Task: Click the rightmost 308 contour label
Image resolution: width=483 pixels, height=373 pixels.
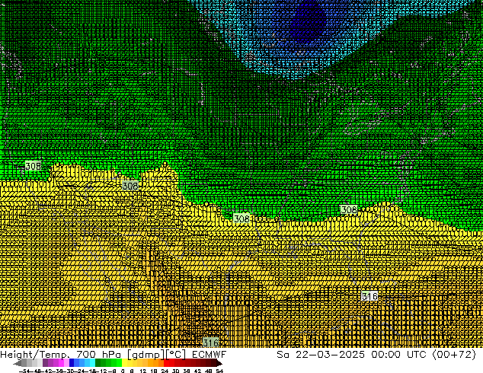Action: click(349, 210)
